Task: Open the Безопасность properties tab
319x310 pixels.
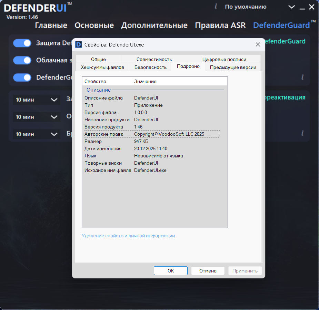Action: coord(150,67)
